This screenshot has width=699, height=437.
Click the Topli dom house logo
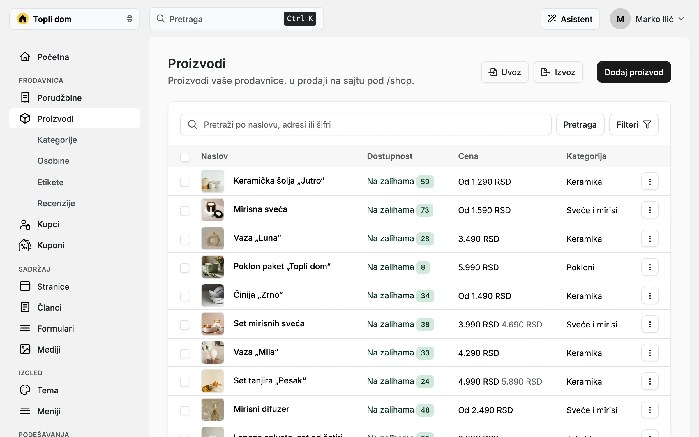click(x=23, y=19)
